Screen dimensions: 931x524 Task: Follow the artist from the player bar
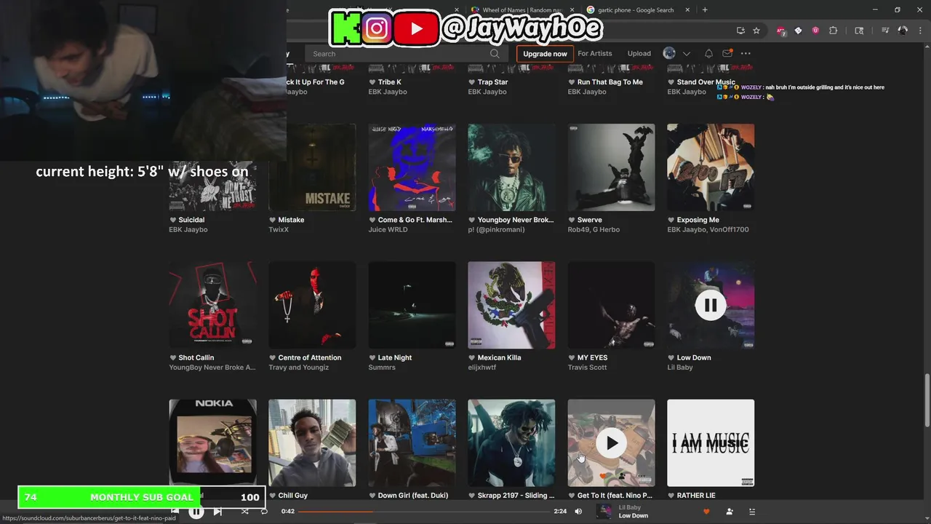pyautogui.click(x=730, y=512)
